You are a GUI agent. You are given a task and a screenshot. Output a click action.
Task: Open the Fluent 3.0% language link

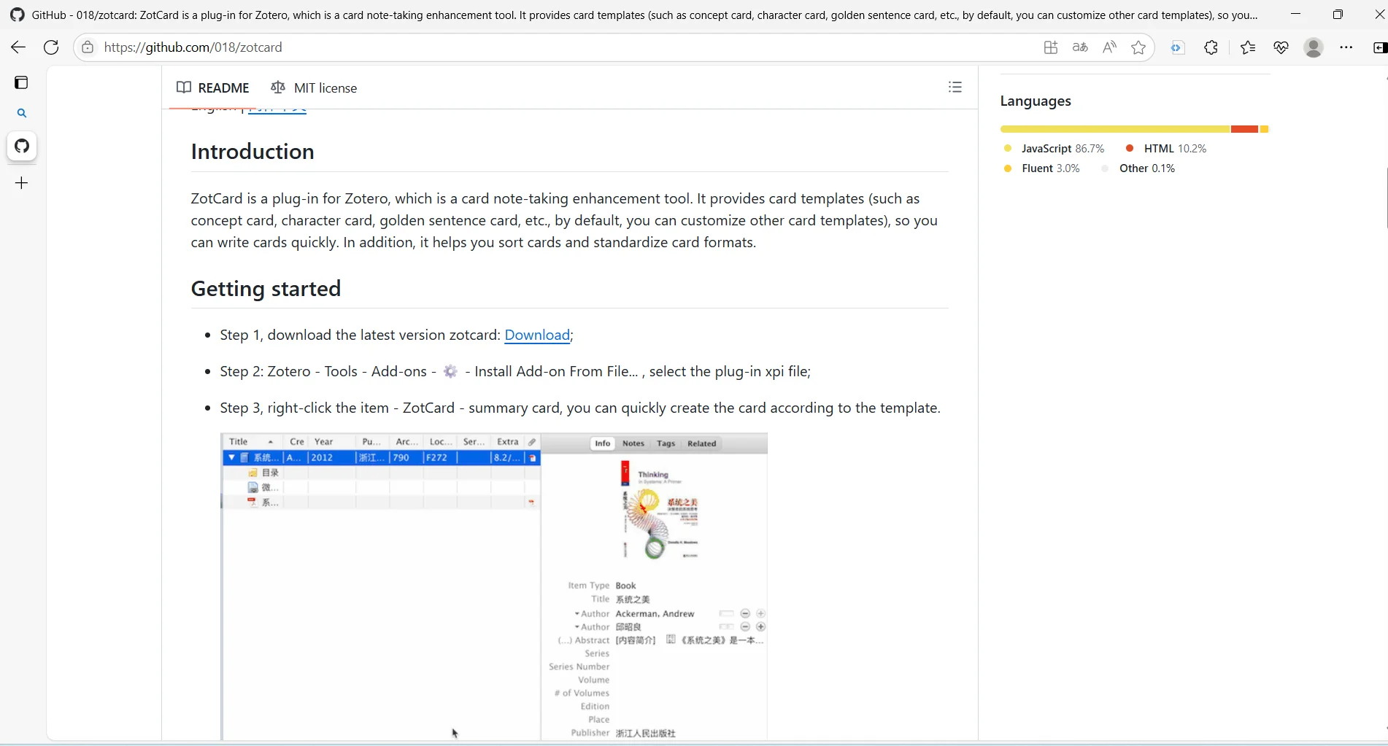point(1042,168)
